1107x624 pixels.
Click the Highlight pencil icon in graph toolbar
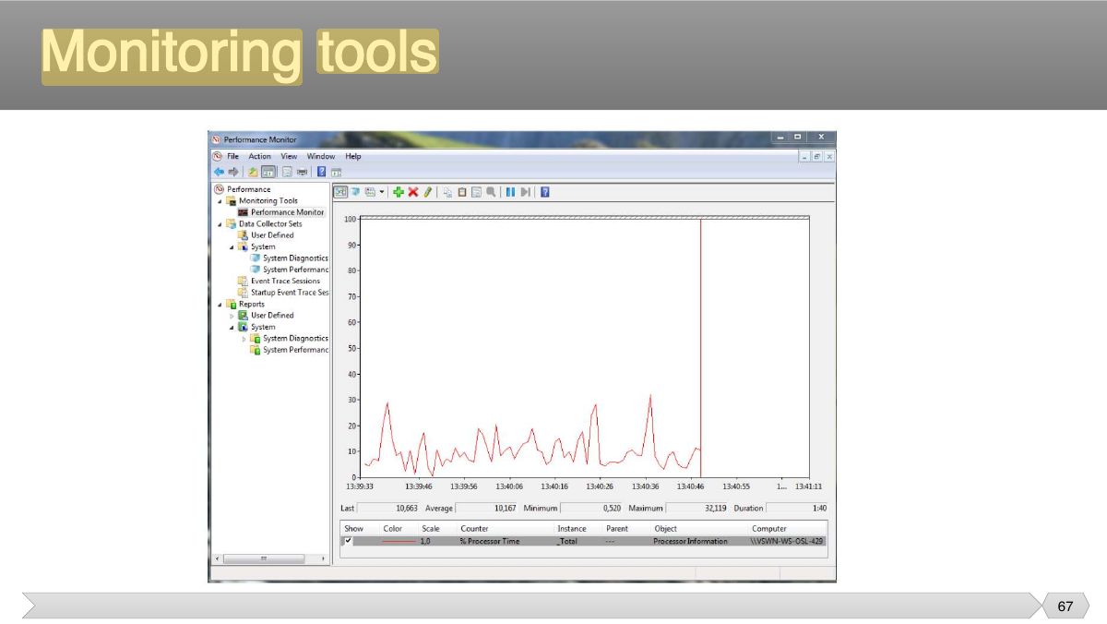point(427,192)
